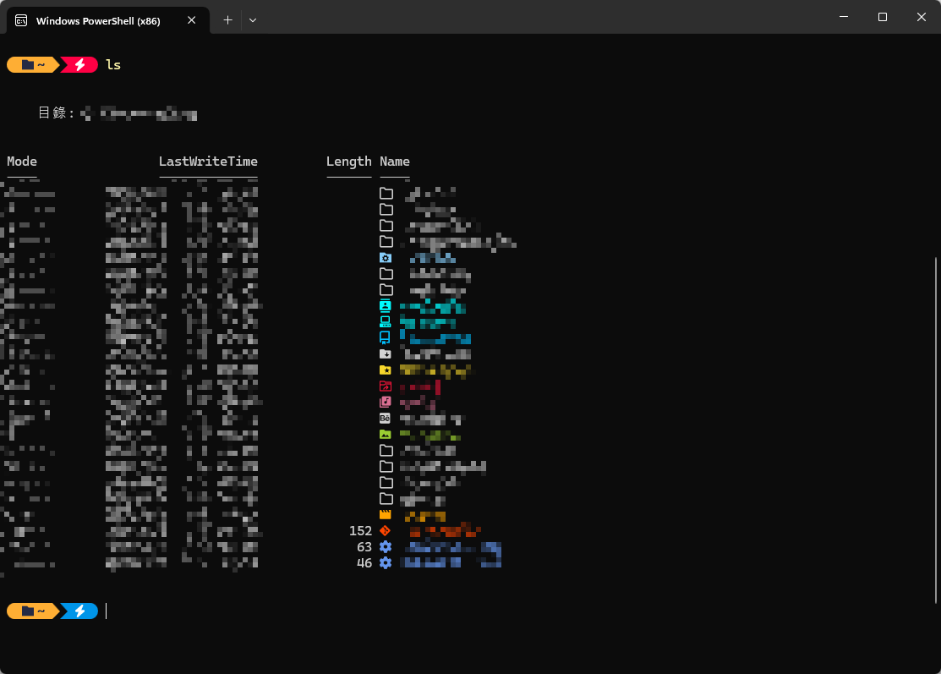Open a new tab with plus button
The width and height of the screenshot is (941, 674).
coord(227,19)
